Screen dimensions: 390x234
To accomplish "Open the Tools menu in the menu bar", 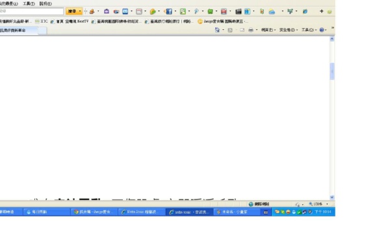I will click(x=29, y=4).
